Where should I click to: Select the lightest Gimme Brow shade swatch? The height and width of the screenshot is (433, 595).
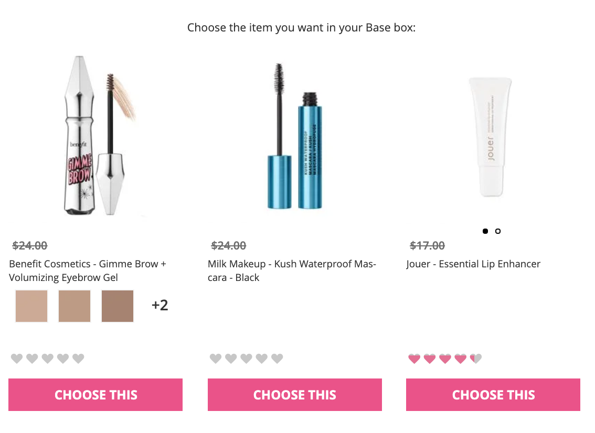click(x=31, y=306)
